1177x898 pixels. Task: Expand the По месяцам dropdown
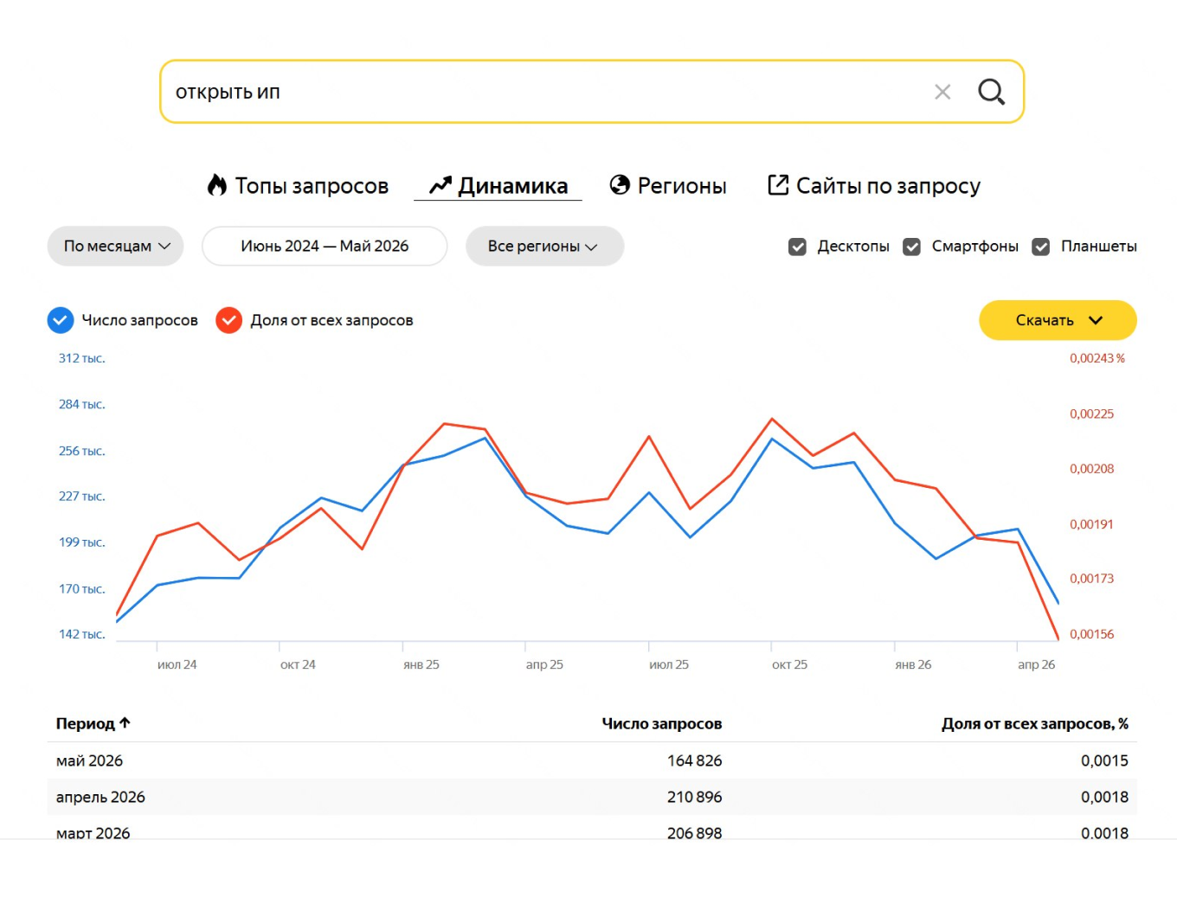[115, 246]
